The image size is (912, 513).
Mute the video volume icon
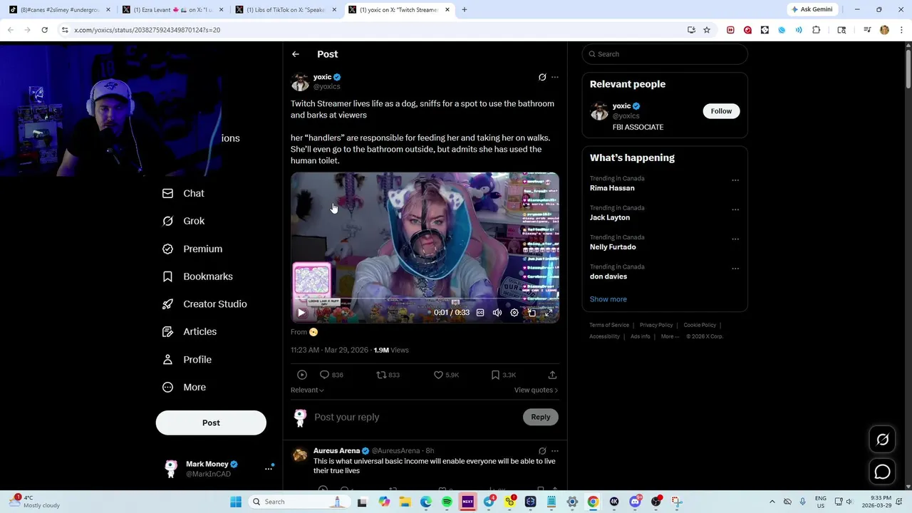point(497,313)
